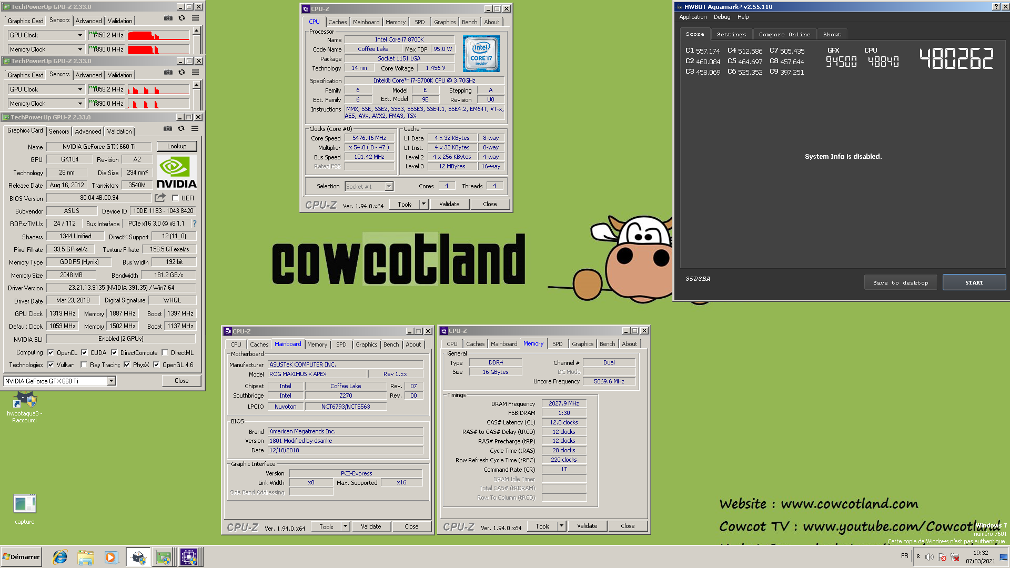
Task: Toggle the CUDA checkbox
Action: click(x=84, y=353)
